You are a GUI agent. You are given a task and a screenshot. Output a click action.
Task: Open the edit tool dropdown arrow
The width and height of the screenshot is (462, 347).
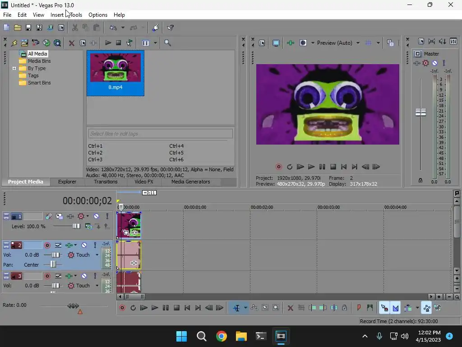coord(245,308)
